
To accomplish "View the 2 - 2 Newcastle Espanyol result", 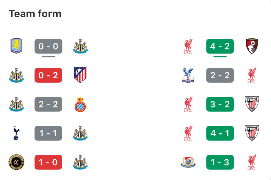I will click(x=48, y=104).
